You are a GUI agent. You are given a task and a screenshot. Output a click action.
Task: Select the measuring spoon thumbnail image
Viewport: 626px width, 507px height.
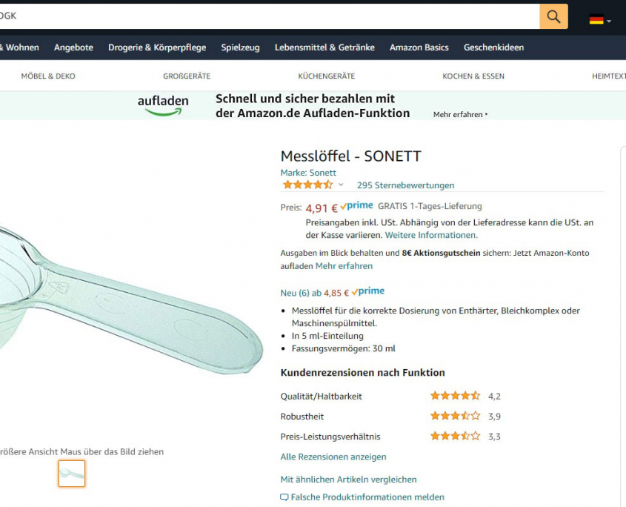pos(72,474)
